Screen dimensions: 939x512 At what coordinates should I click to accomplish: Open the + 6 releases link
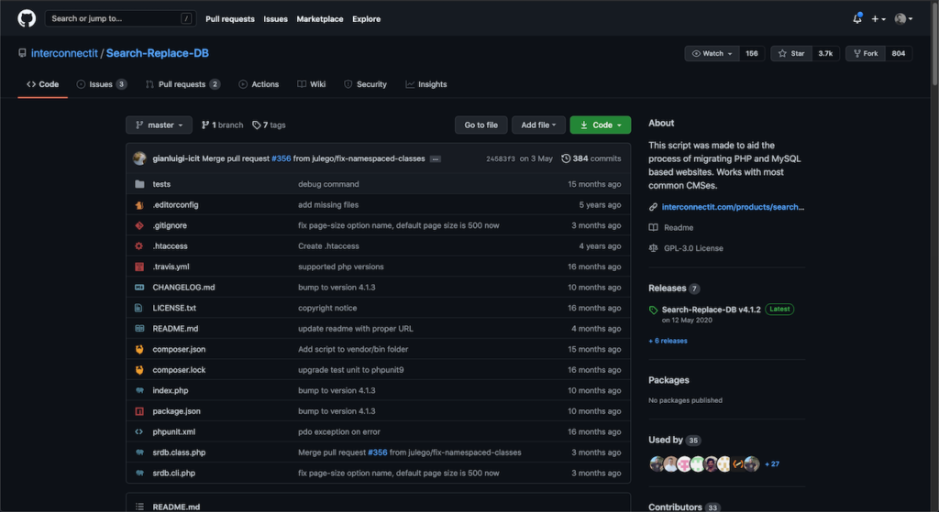(668, 341)
